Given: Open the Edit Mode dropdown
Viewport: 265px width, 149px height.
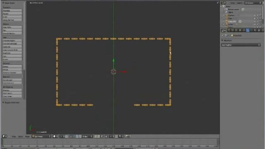Looking at the screenshot, I should coord(41,136).
